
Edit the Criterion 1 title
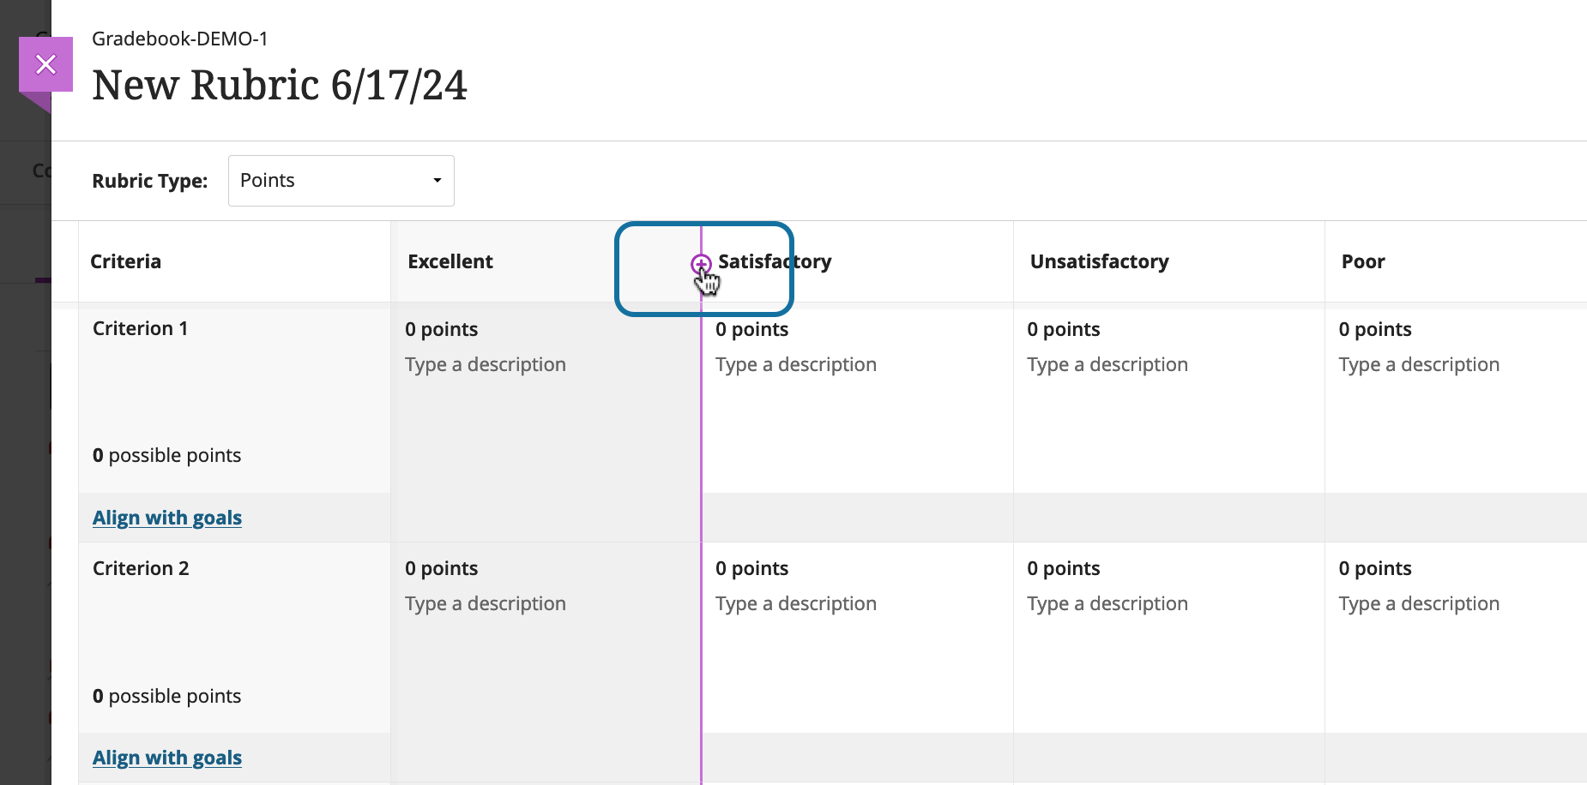(x=141, y=329)
